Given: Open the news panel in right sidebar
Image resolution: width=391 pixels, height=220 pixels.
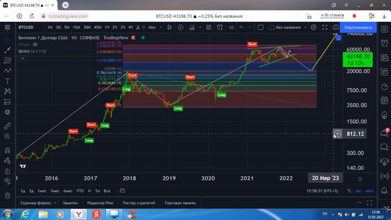Looking at the screenshot, I should coord(384,58).
